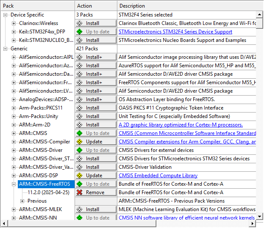264x228 pixels.
Task: Install the ARM::Arm-2D pack
Action: (96, 125)
